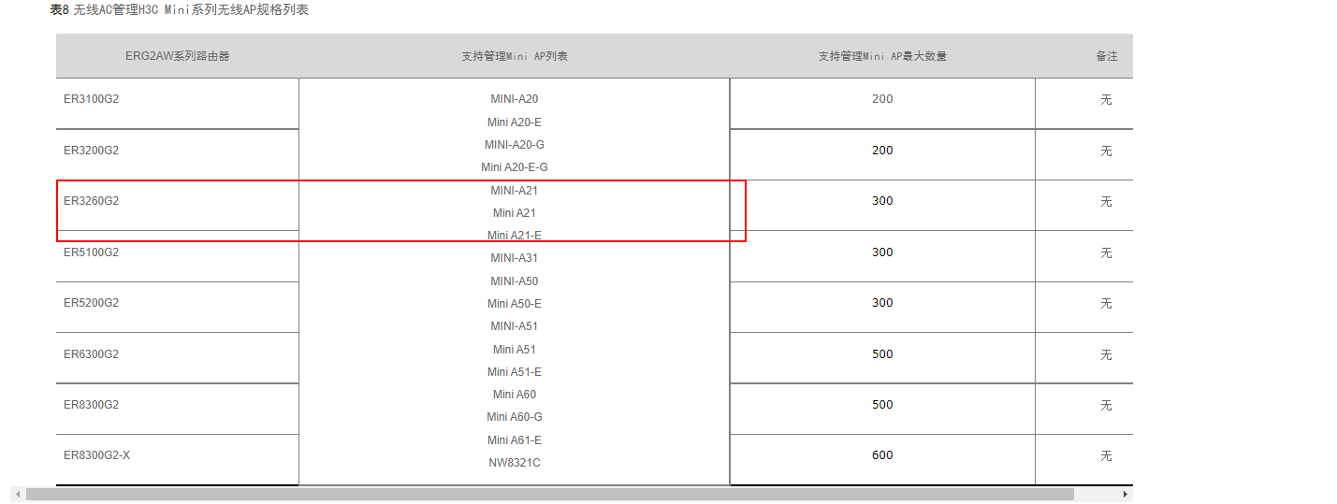Select the ER6300G2 router cell
Image resolution: width=1337 pixels, height=504 pixels.
tap(92, 354)
